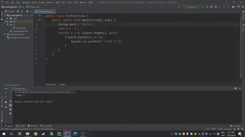This screenshot has height=137, width=245.
Task: Collapse the src folder in project tree
Action: [x=7, y=25]
